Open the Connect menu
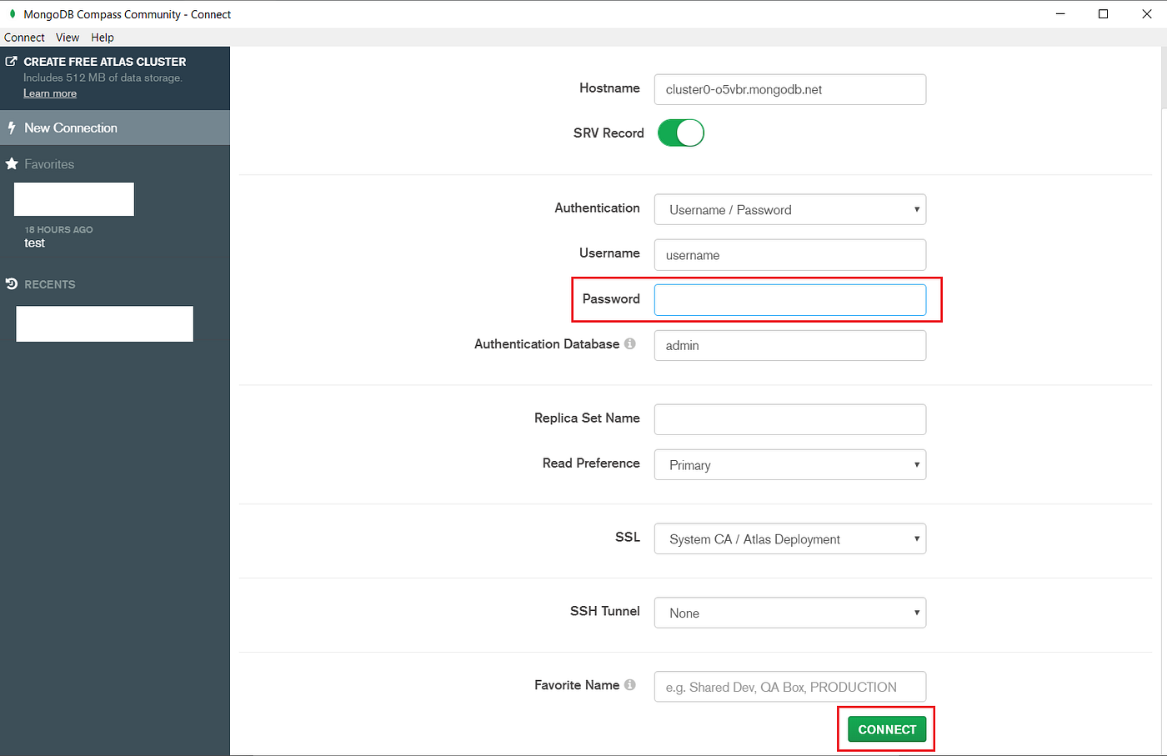The height and width of the screenshot is (756, 1167). click(x=23, y=37)
